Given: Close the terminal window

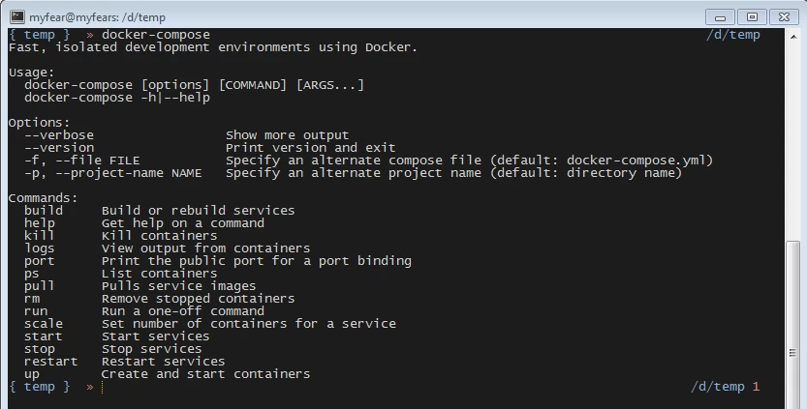Looking at the screenshot, I should click(x=784, y=17).
